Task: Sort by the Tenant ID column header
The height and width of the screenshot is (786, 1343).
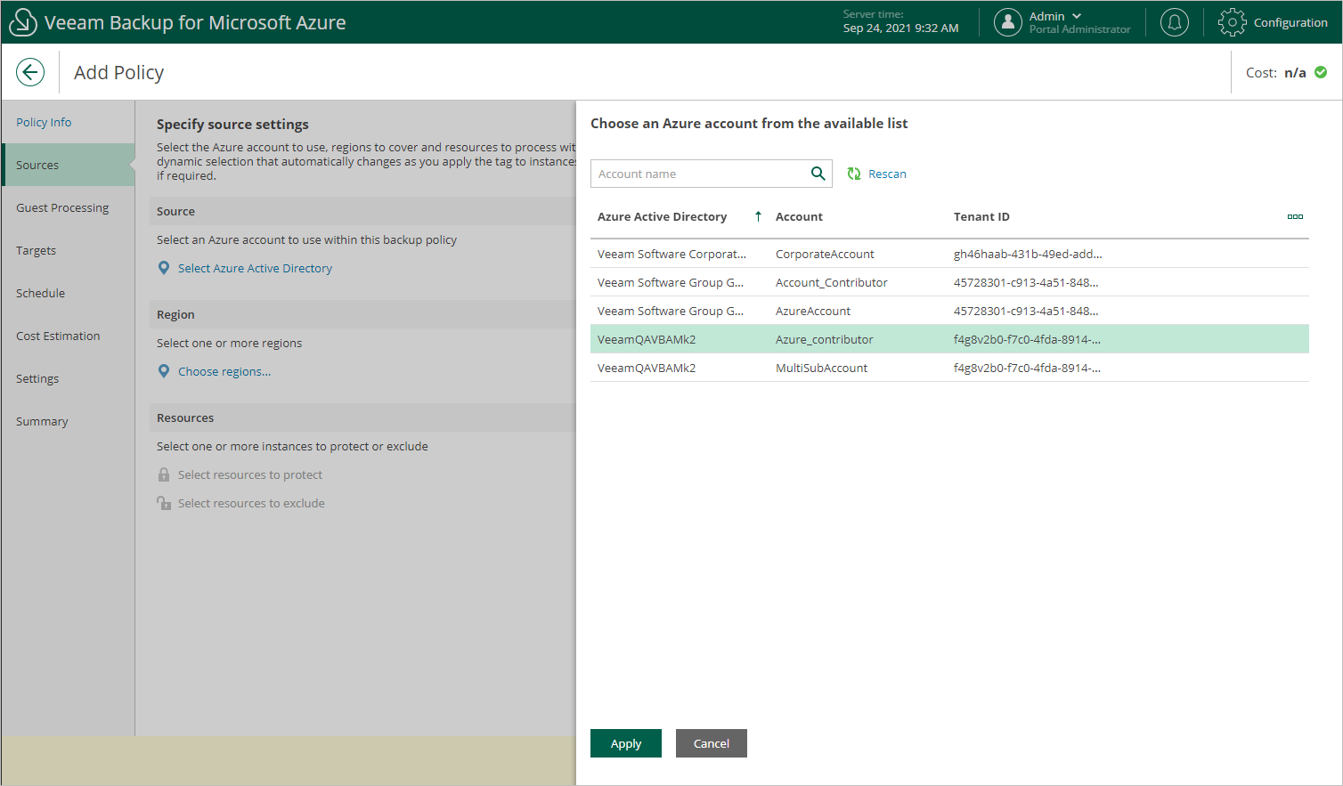Action: [981, 216]
